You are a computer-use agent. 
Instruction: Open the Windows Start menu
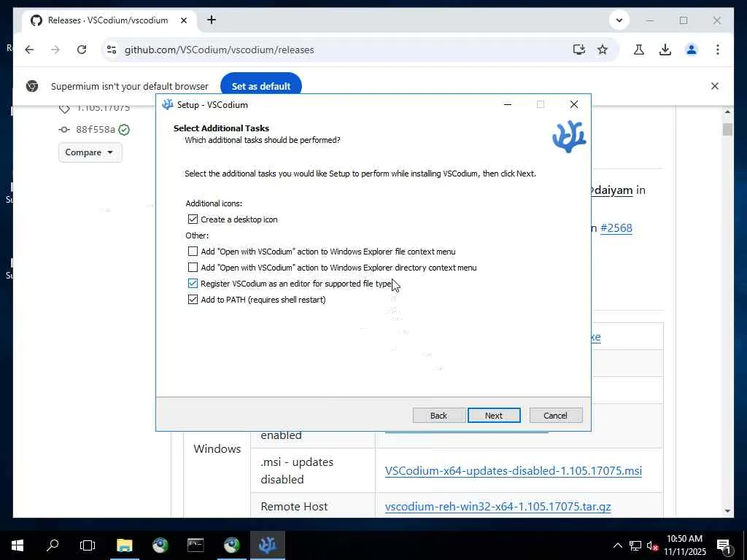[x=18, y=545]
